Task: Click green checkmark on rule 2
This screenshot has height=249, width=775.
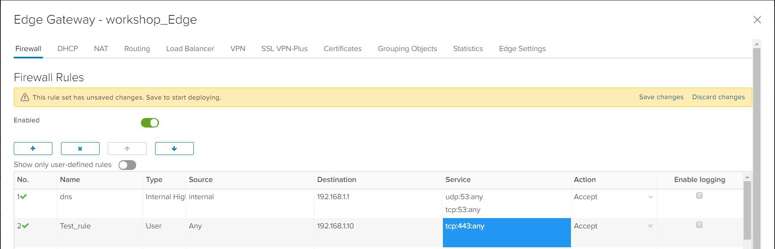Action: point(25,226)
